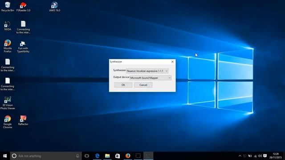The image size is (285, 160).
Task: Select the Reflector desktop shortcut
Action: click(23, 120)
